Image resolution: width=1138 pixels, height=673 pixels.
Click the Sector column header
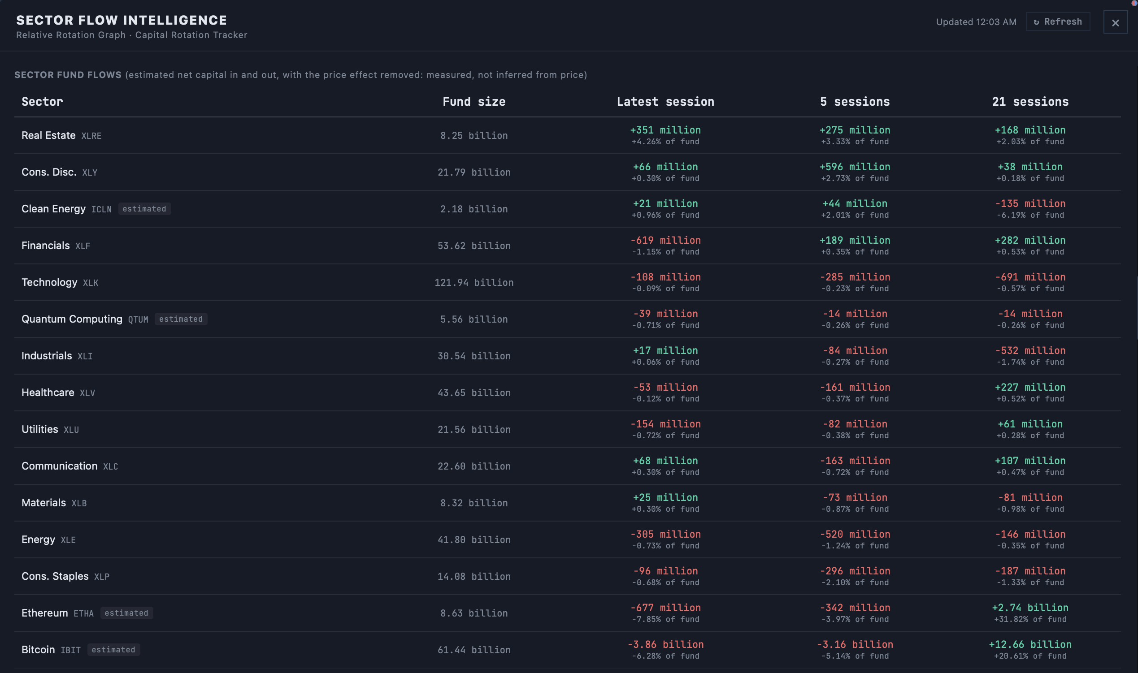(42, 102)
